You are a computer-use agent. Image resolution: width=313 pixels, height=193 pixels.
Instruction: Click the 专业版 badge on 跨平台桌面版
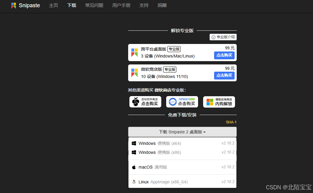(174, 49)
